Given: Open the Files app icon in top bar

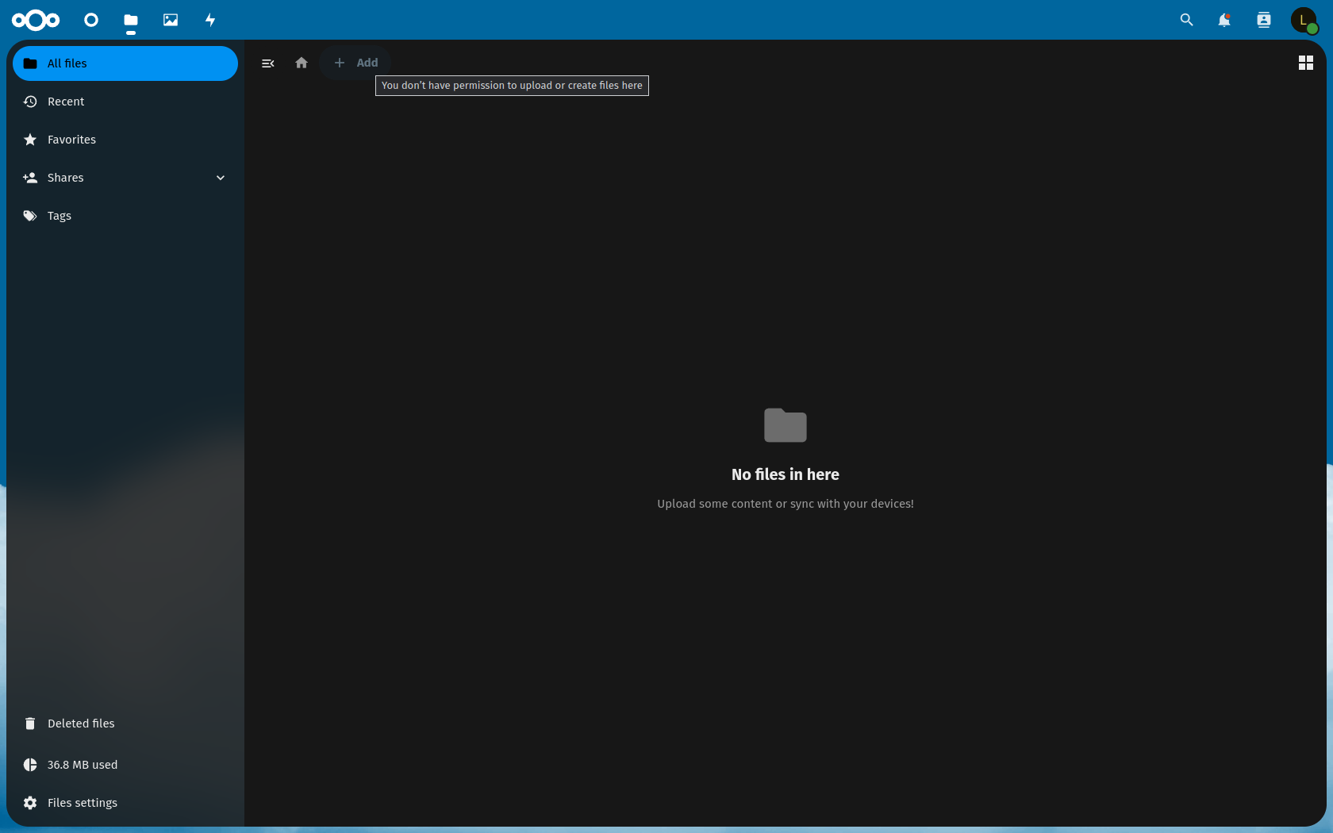Looking at the screenshot, I should click(131, 20).
